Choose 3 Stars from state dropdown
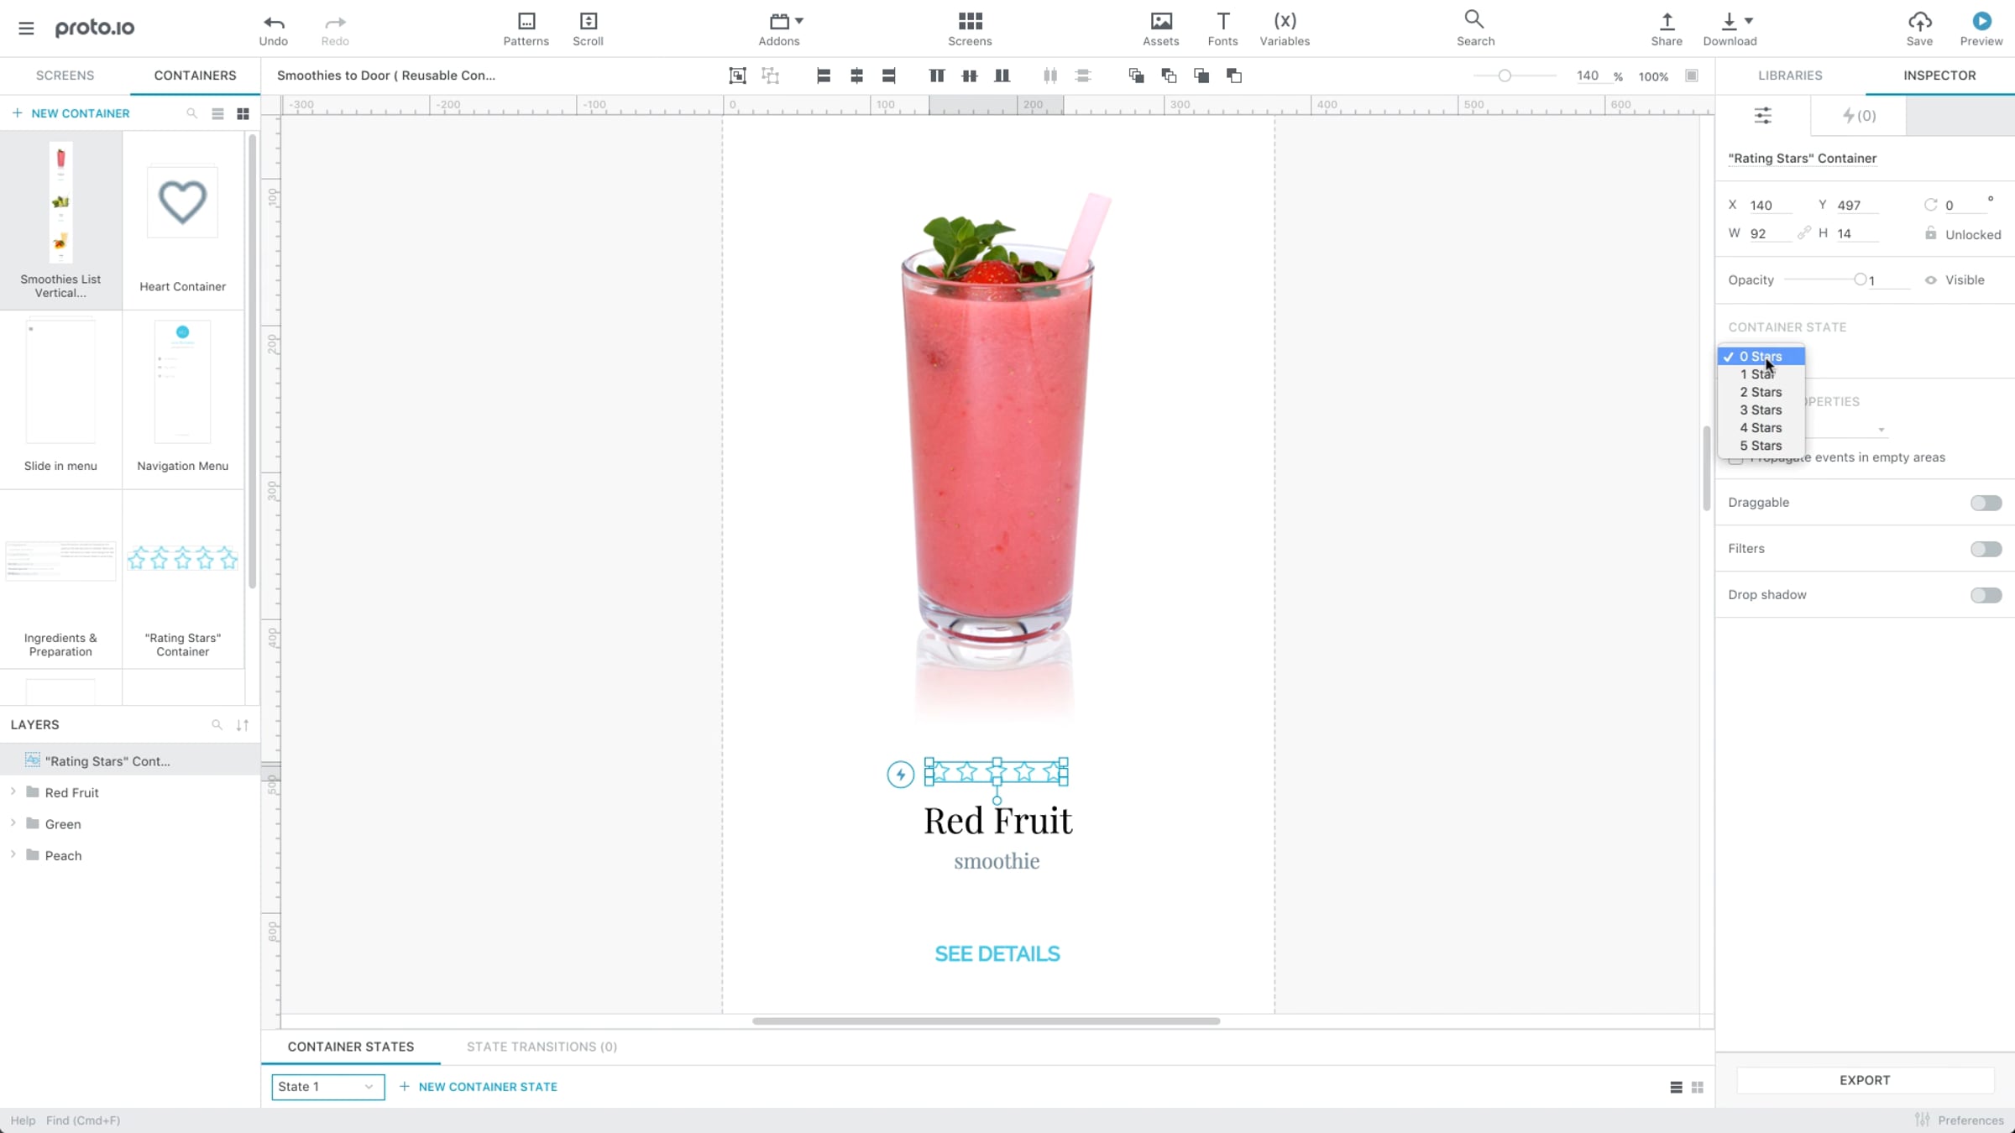The image size is (2015, 1133). click(x=1760, y=410)
